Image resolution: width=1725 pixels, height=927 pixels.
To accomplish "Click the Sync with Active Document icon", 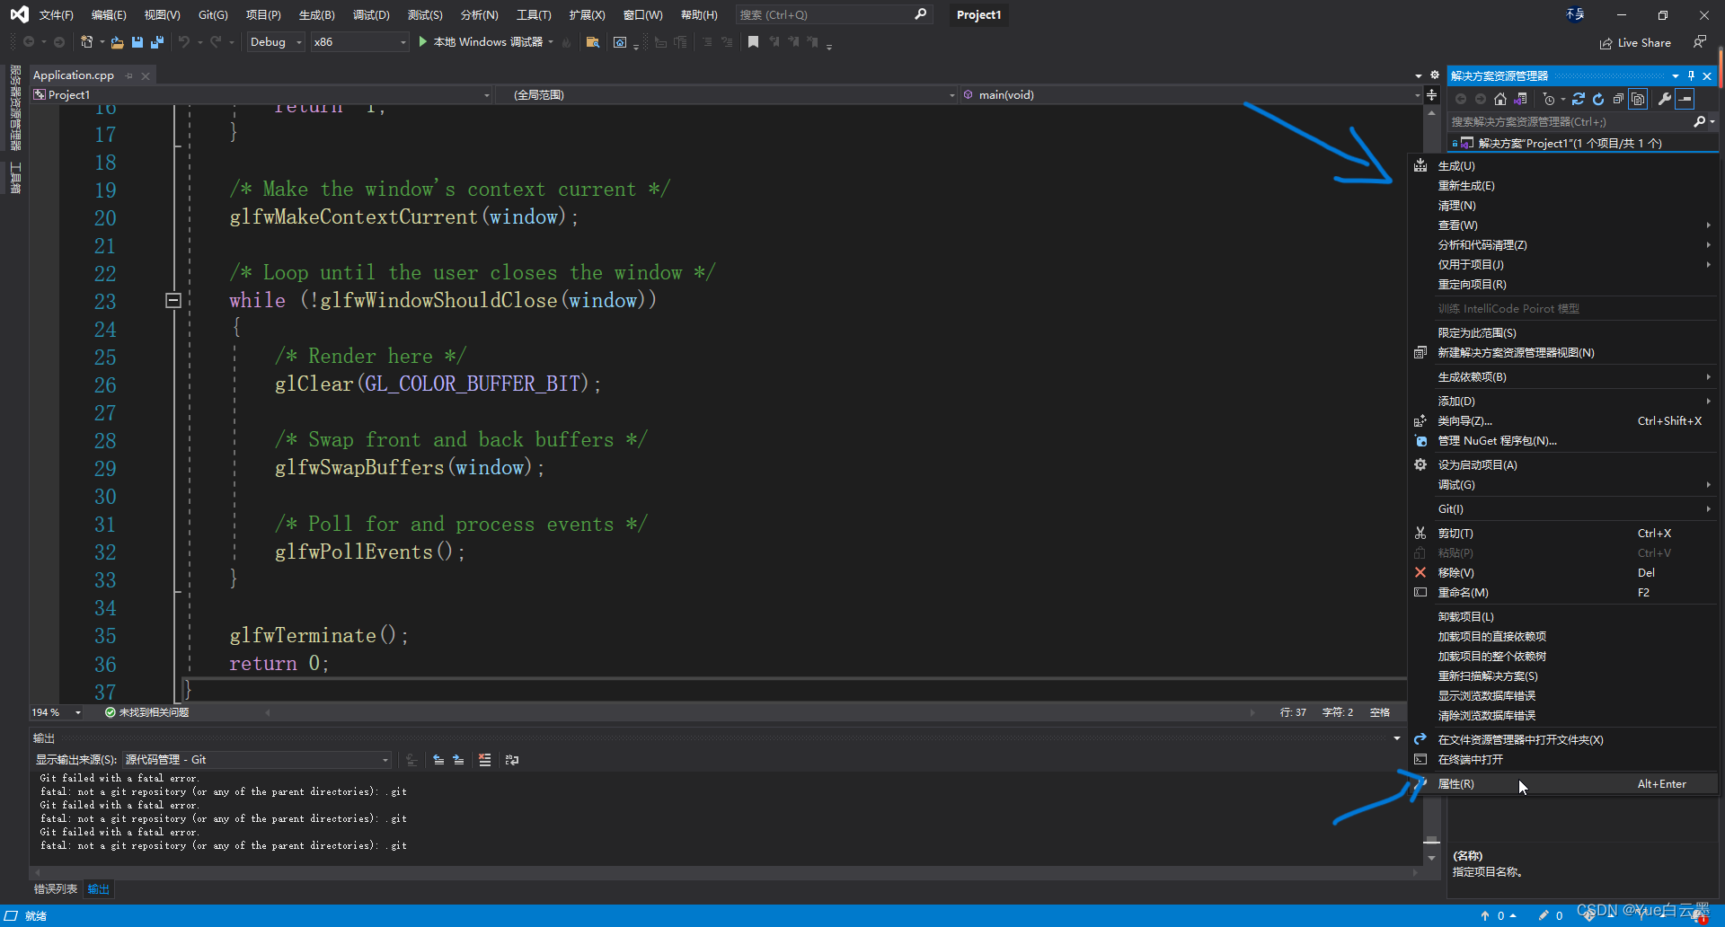I will tap(1579, 99).
